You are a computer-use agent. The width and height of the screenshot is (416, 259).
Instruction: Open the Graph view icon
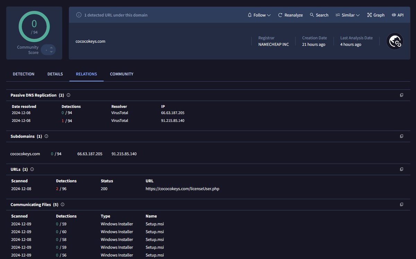(x=370, y=15)
